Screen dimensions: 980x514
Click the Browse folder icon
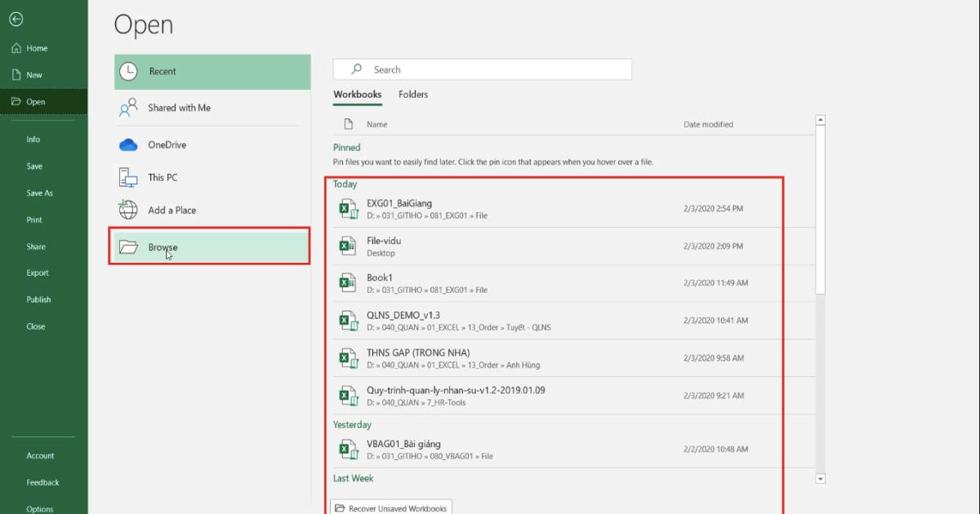pos(128,246)
